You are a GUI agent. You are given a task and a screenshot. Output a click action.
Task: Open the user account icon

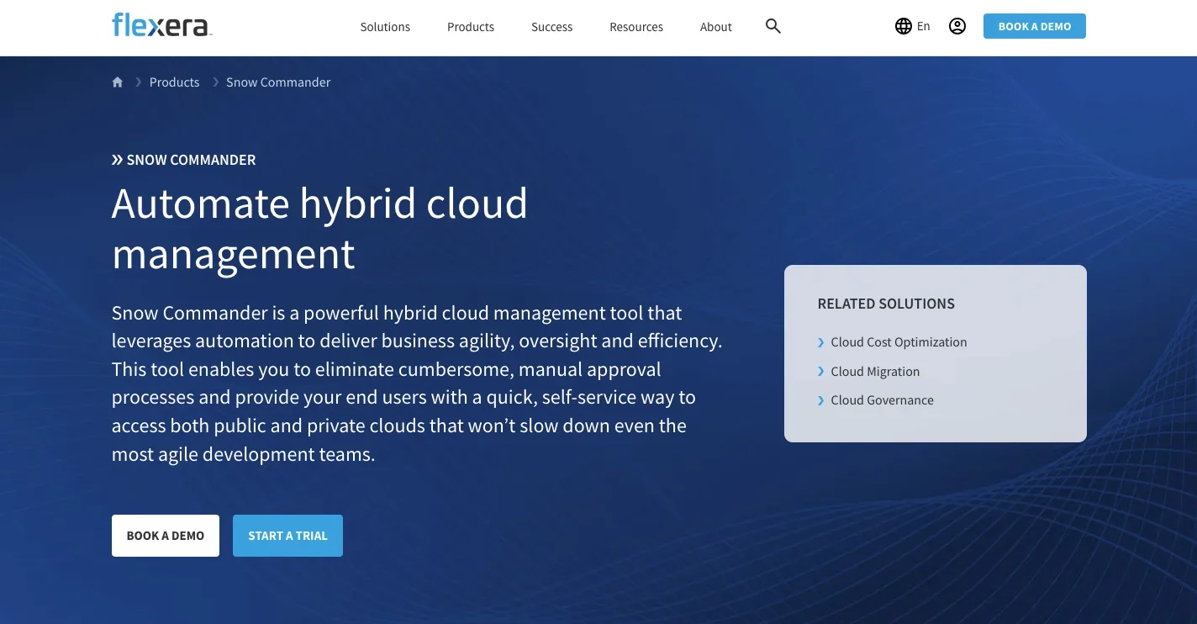957,26
